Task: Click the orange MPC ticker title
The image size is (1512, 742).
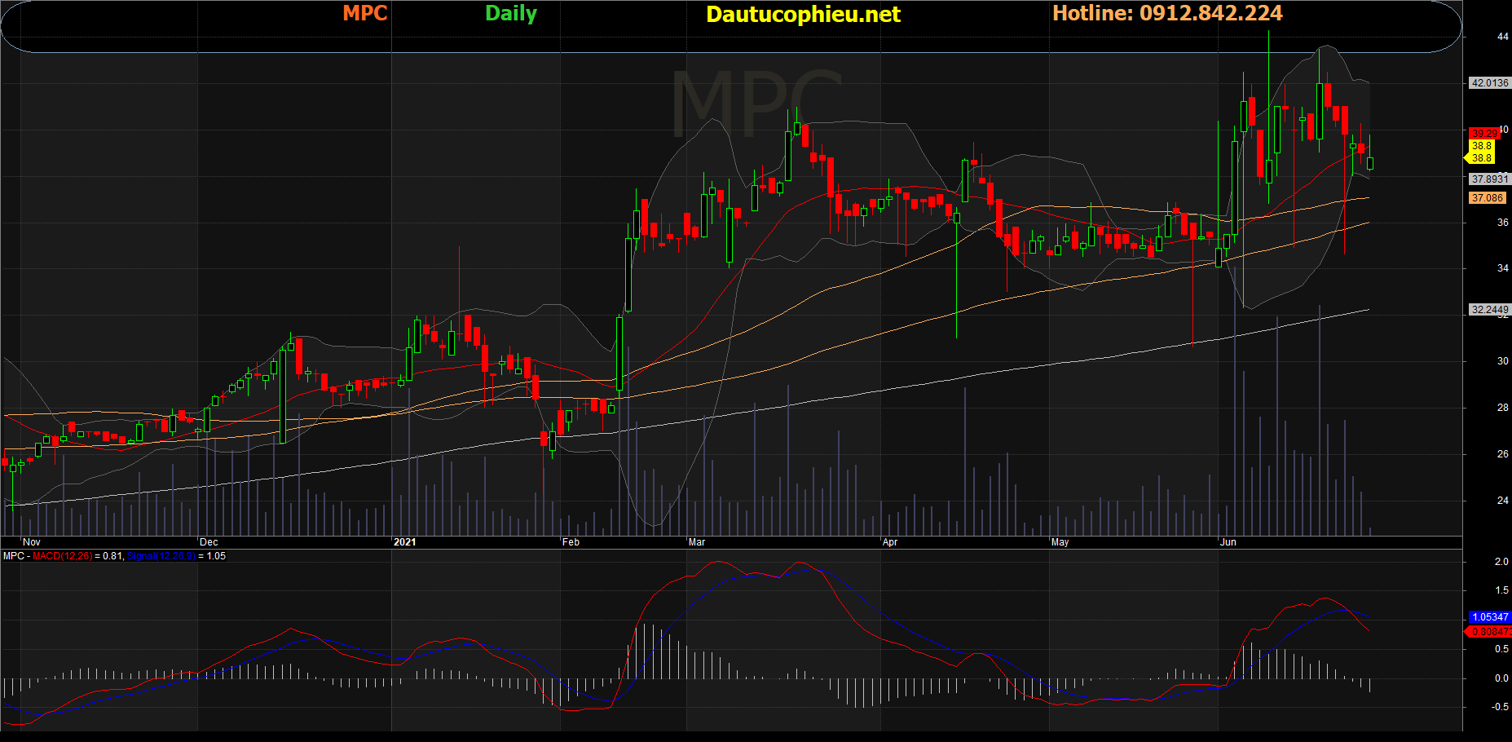Action: 364,13
